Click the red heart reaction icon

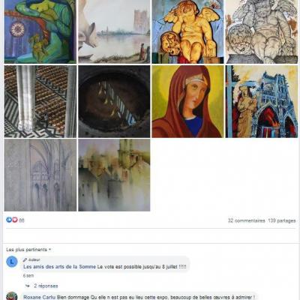(15, 220)
